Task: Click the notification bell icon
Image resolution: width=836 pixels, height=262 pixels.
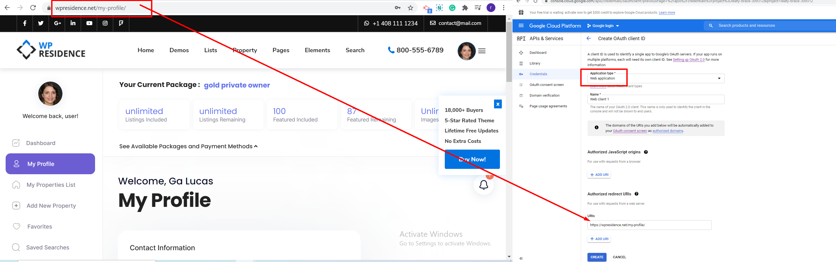Action: [484, 185]
